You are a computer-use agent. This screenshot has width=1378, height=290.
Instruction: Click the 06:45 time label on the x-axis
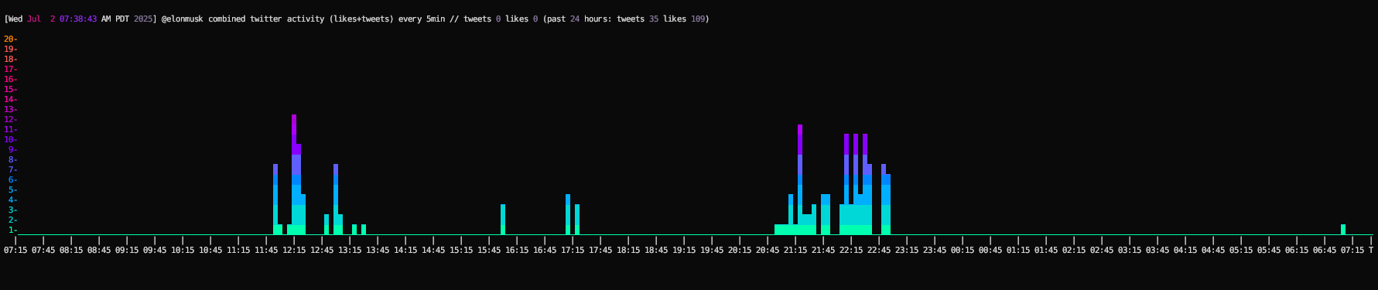[x=1325, y=250]
